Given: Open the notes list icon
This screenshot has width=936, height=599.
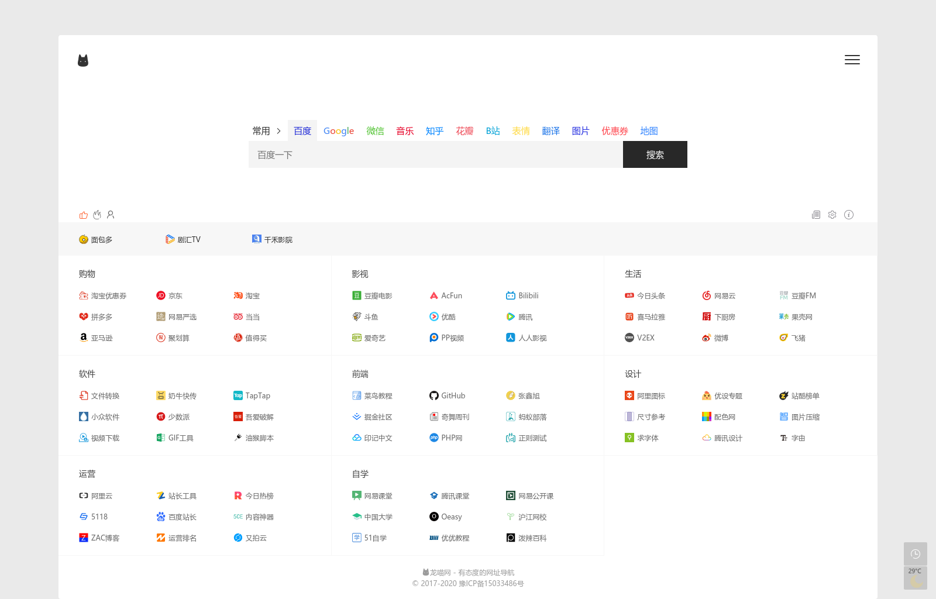Looking at the screenshot, I should pos(816,215).
